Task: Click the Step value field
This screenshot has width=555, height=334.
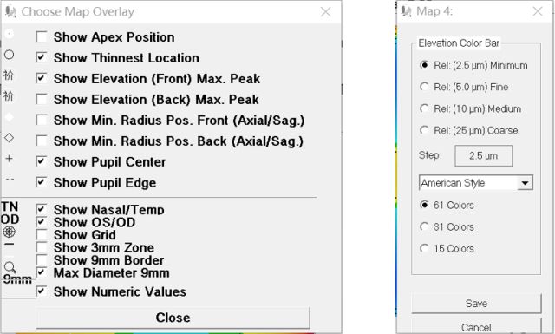Action: tap(484, 155)
